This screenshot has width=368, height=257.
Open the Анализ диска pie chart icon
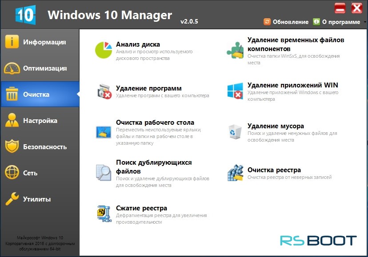point(104,50)
